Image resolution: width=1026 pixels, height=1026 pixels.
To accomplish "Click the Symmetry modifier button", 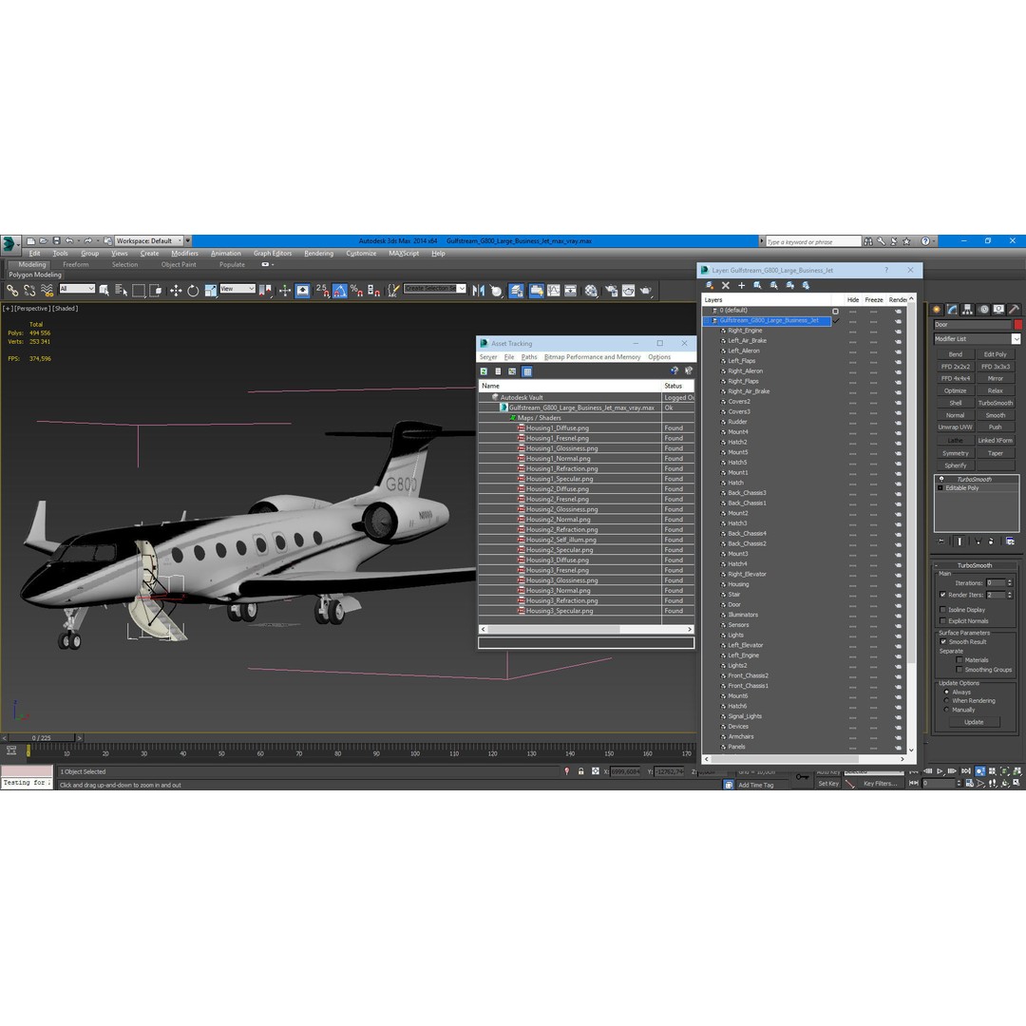I will (956, 453).
